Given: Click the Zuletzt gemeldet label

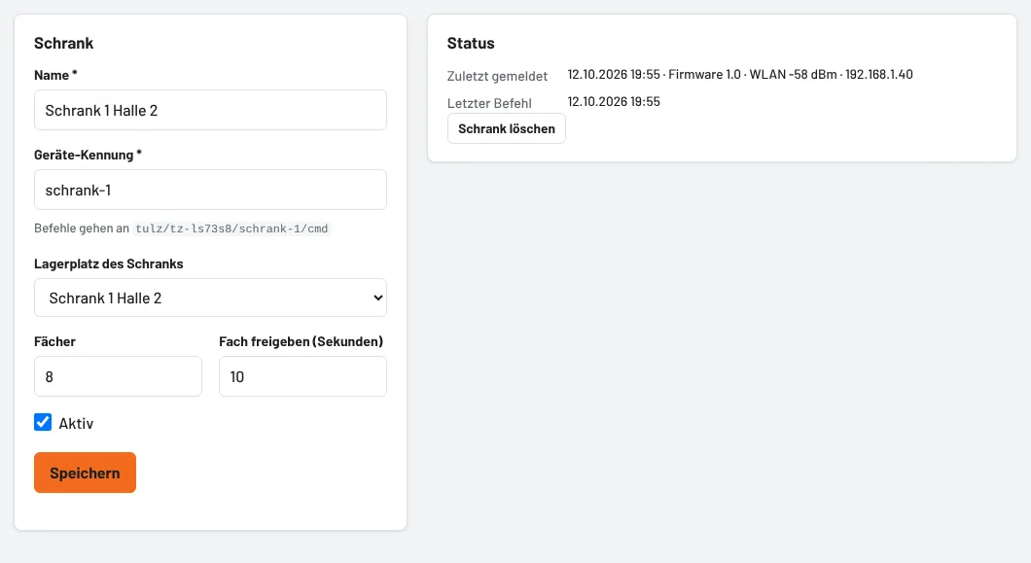Looking at the screenshot, I should point(497,76).
